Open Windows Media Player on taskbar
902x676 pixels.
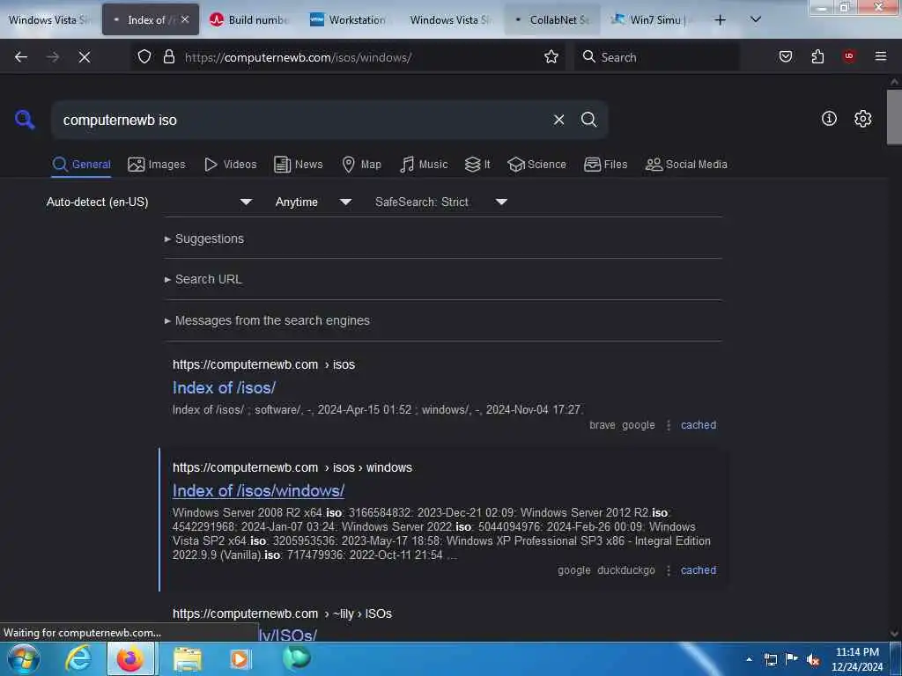click(240, 658)
